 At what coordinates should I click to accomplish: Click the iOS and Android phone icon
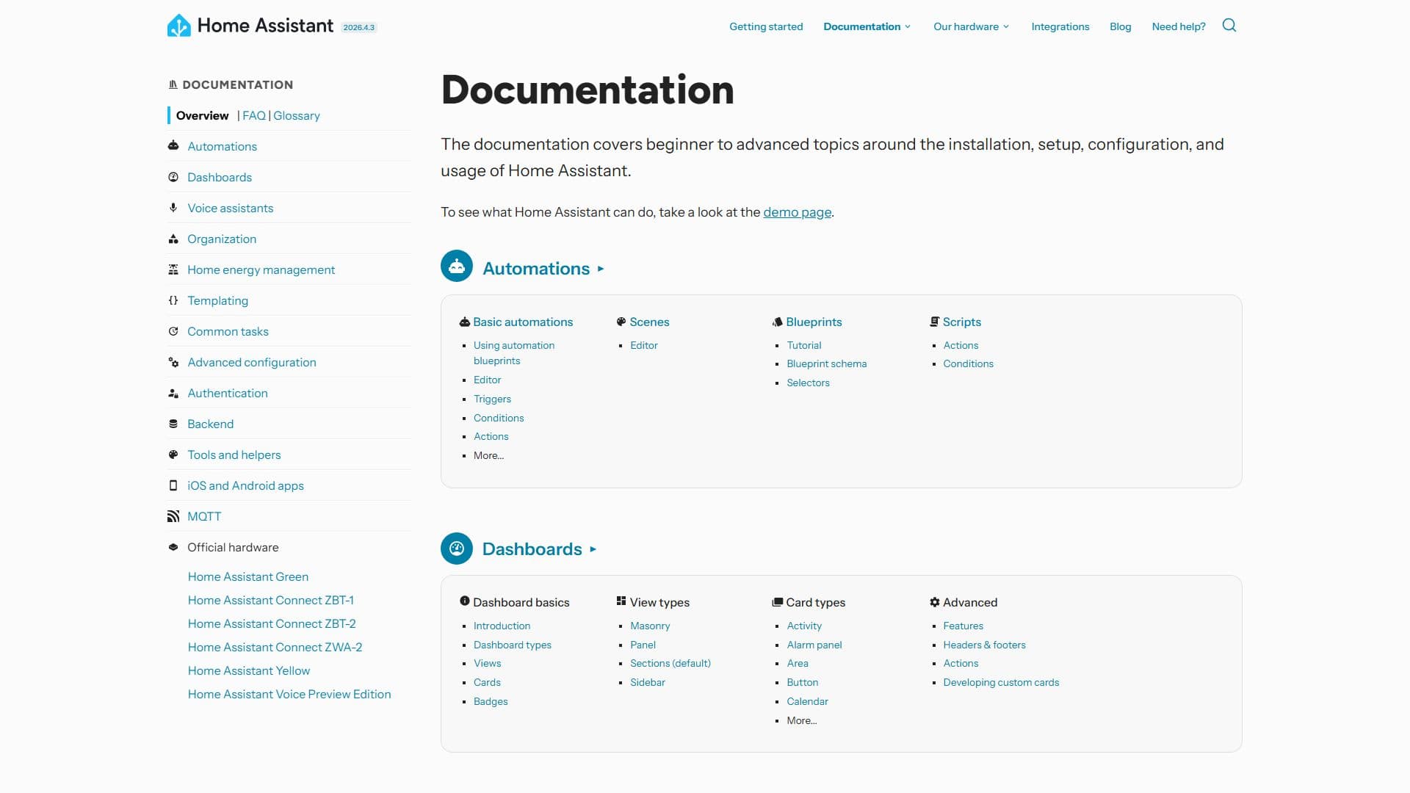(x=173, y=485)
